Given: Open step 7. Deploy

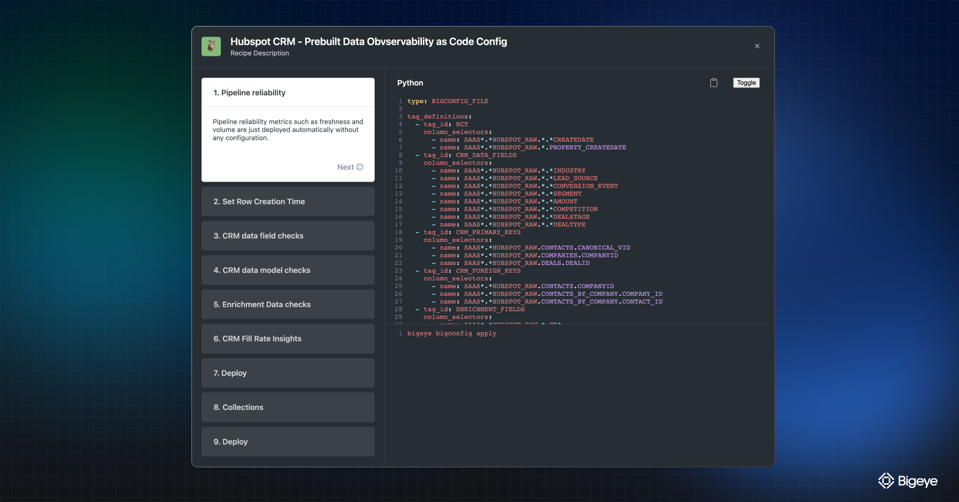Looking at the screenshot, I should pos(288,373).
